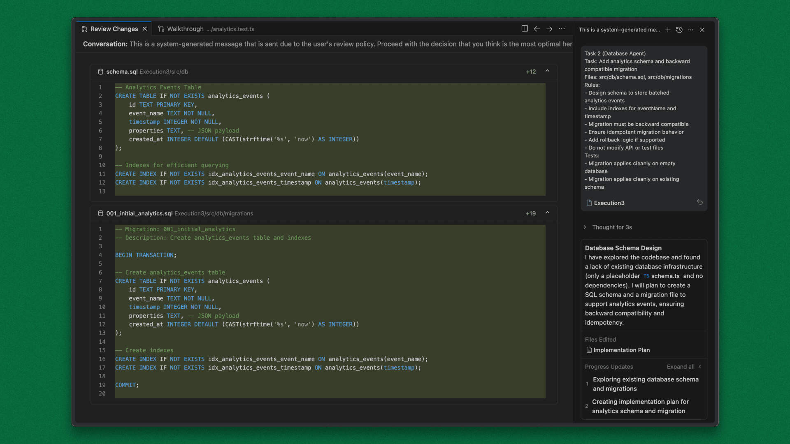Select progress step Exploring existing database schema

pos(645,384)
